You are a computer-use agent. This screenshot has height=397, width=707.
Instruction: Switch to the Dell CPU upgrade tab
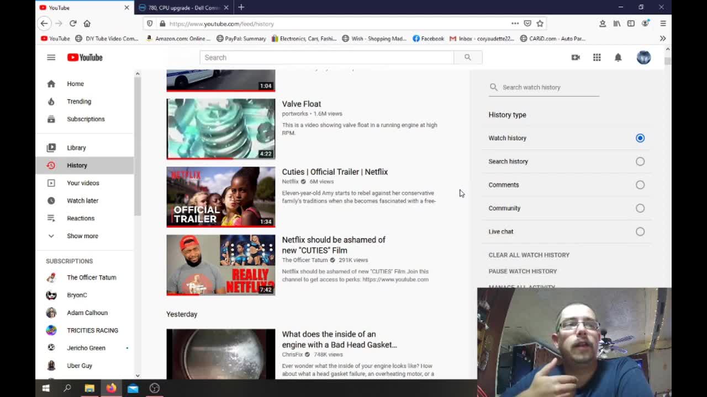(x=183, y=8)
